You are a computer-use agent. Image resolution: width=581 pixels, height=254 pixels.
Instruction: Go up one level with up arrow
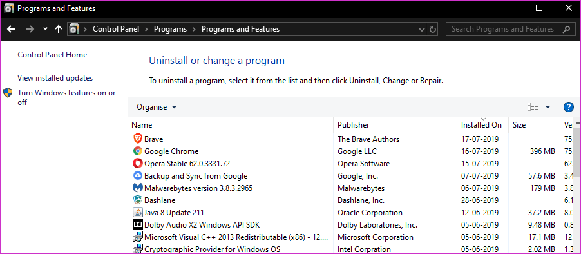[58, 29]
